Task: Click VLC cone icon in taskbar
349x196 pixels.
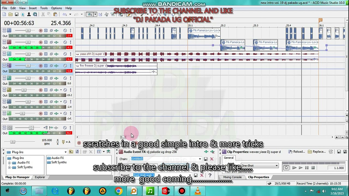Action: tap(198, 191)
